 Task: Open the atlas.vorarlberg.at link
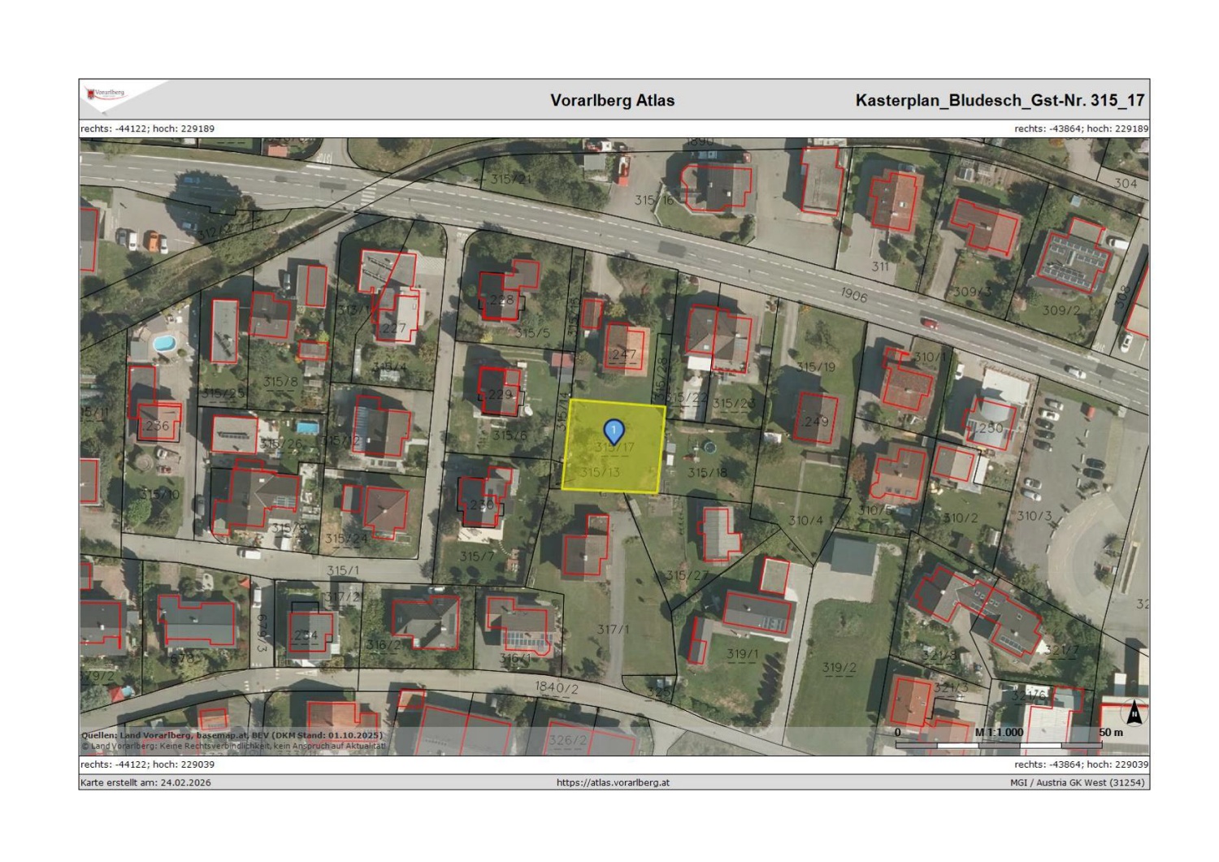point(613,782)
